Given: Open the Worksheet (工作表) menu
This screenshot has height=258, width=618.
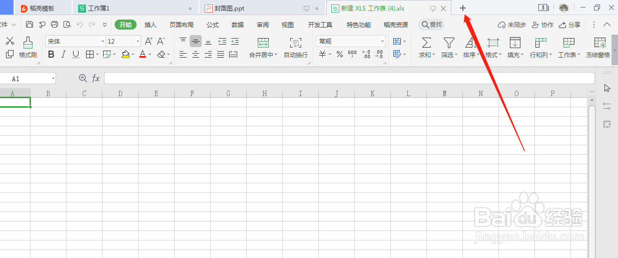Looking at the screenshot, I should tap(569, 48).
